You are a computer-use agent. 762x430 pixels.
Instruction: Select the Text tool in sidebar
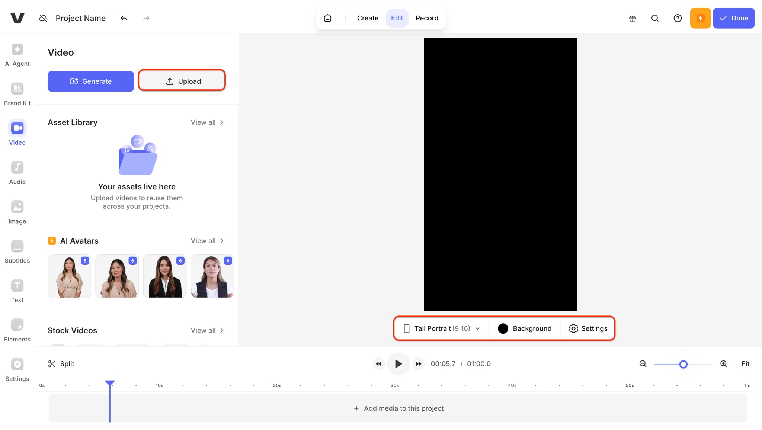pyautogui.click(x=17, y=291)
